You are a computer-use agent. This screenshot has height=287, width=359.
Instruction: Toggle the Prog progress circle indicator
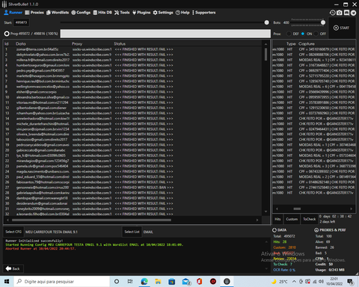point(7,34)
